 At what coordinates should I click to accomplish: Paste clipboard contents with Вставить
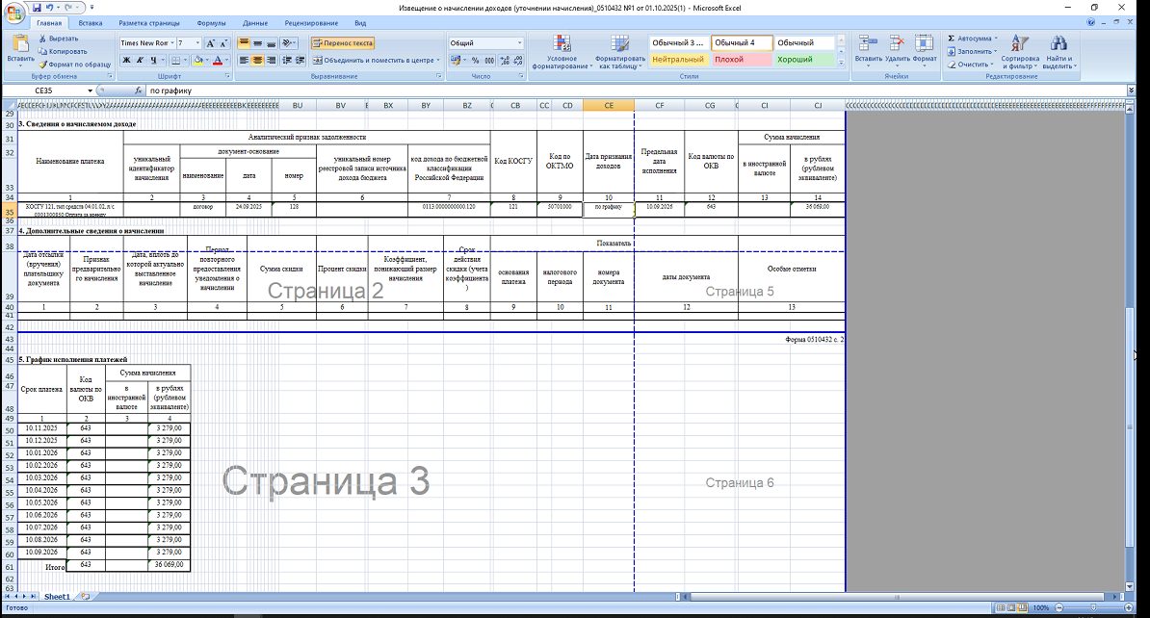[x=20, y=50]
